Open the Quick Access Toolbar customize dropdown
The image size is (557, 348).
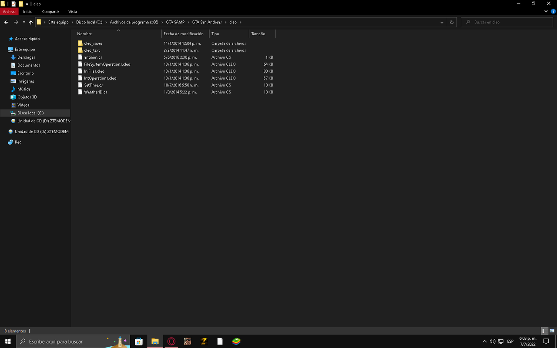[27, 4]
